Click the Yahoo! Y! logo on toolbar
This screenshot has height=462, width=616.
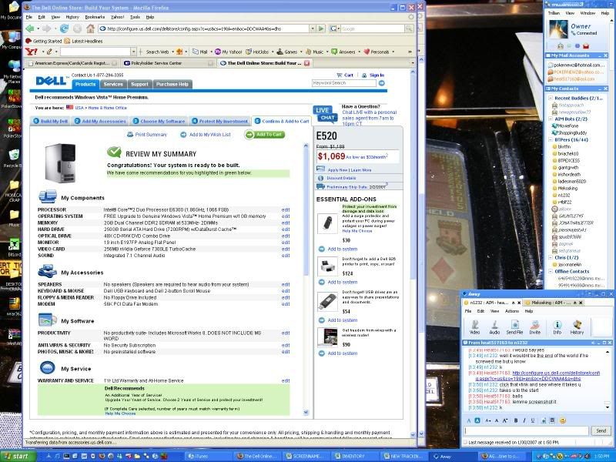32,52
